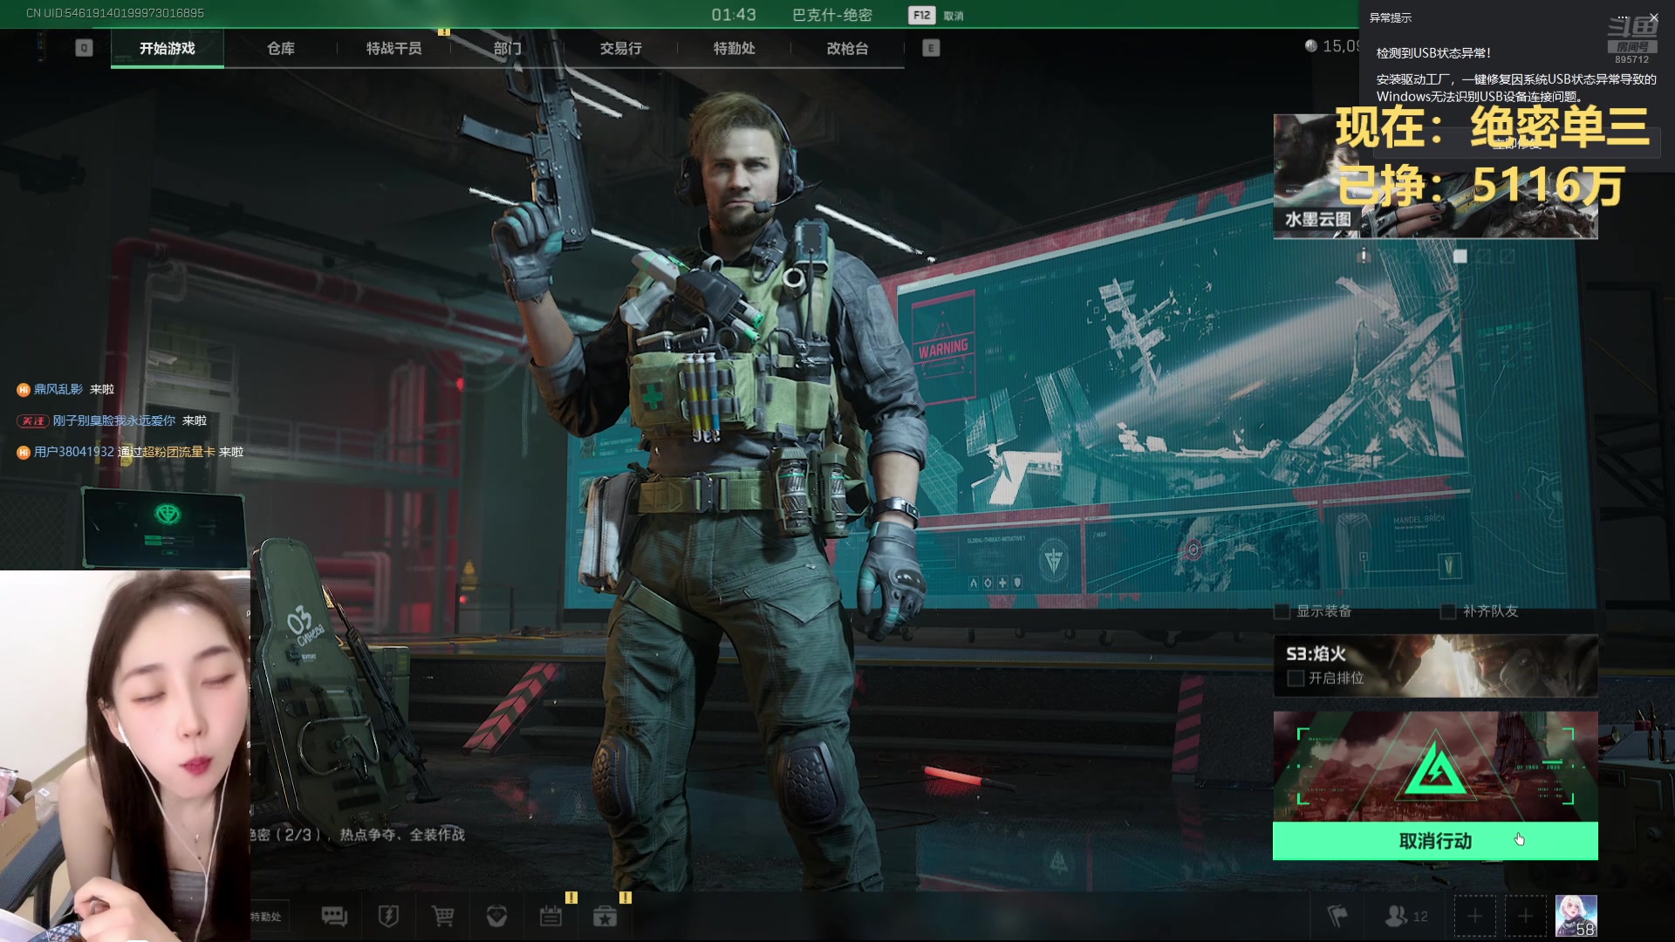Open the calendar events icon
The width and height of the screenshot is (1675, 942).
(x=550, y=916)
